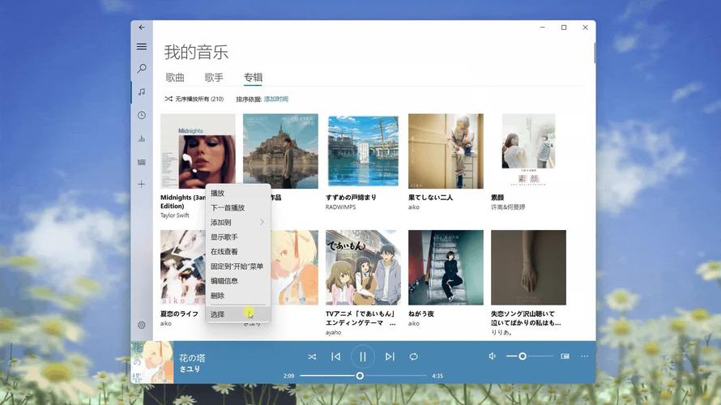Viewport: 721px width, 405px height.
Task: Skip to the previous track
Action: click(335, 356)
